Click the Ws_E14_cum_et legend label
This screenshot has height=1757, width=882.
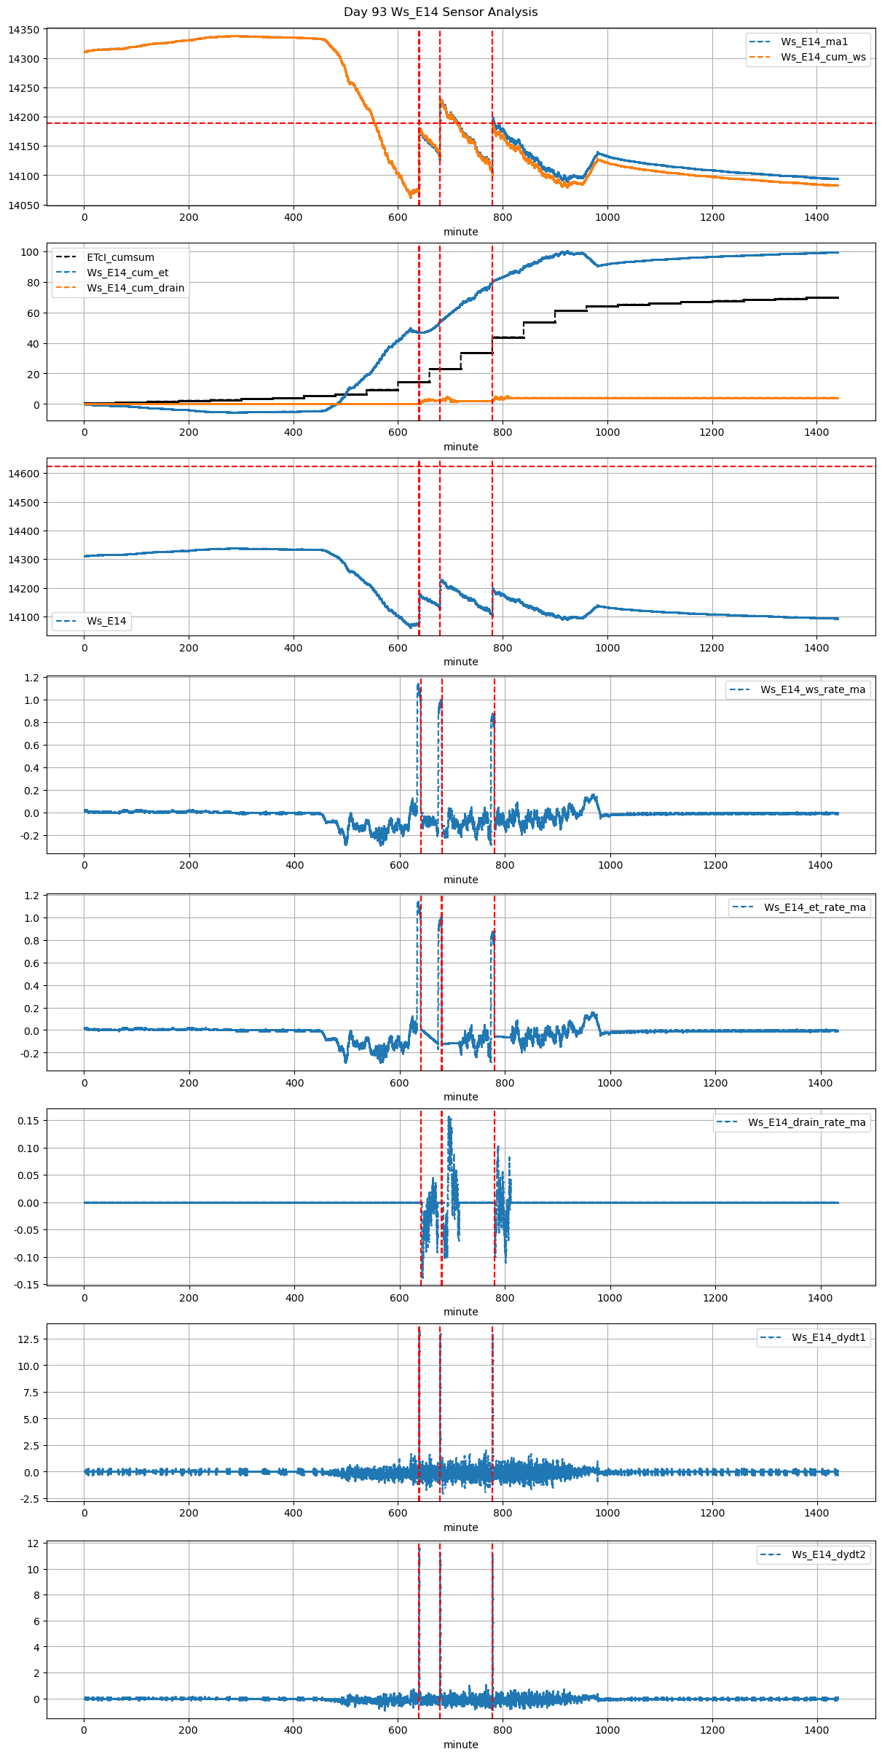pyautogui.click(x=127, y=273)
